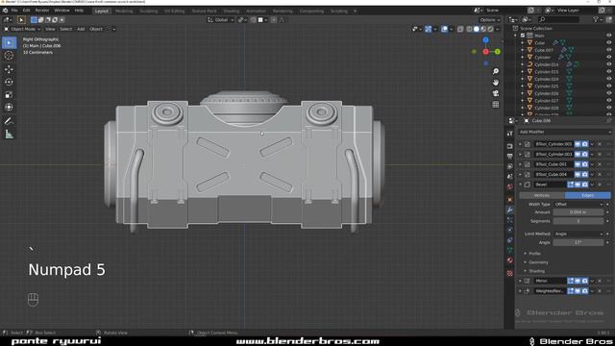
Task: Activate the Transform tool
Action: click(9, 107)
